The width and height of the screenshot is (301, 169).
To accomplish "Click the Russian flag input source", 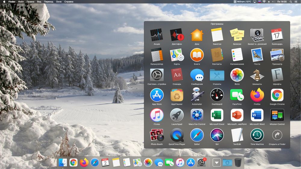I will (x=259, y=2).
